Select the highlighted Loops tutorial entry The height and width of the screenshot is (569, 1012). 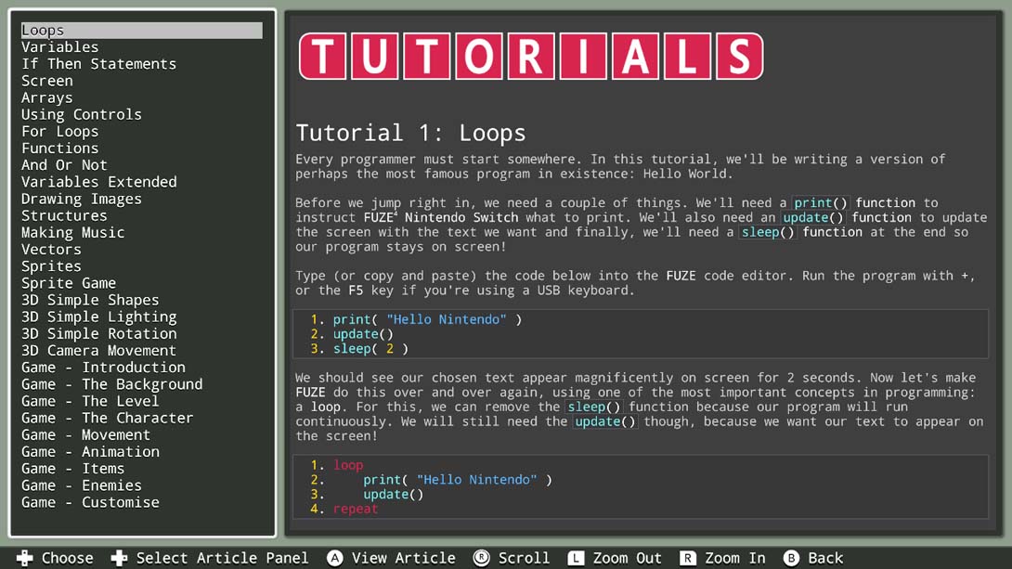tap(141, 31)
